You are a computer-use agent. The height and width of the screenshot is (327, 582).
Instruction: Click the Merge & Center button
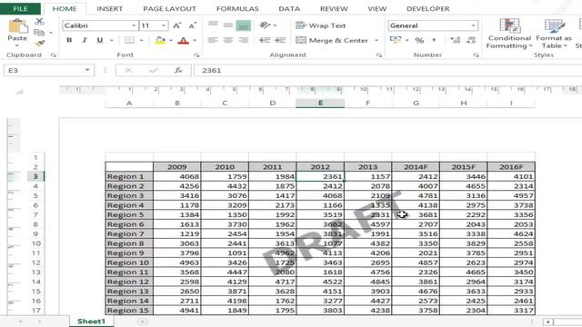click(332, 40)
